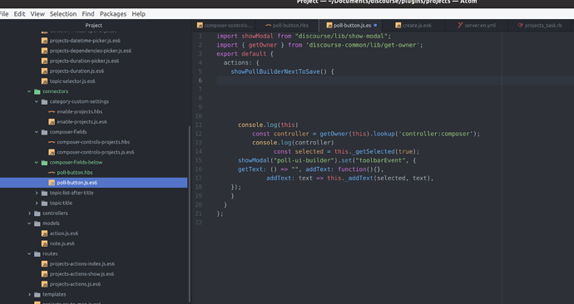The width and height of the screenshot is (574, 304).
Task: Click the JS icon of projects-actions-index.js.es6
Action: [x=44, y=264]
